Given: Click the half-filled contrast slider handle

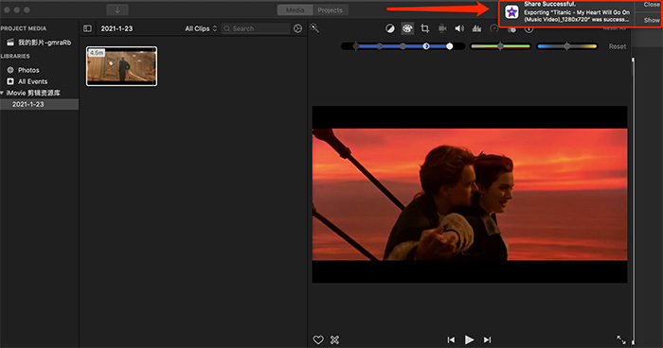Looking at the screenshot, I should click(x=426, y=46).
